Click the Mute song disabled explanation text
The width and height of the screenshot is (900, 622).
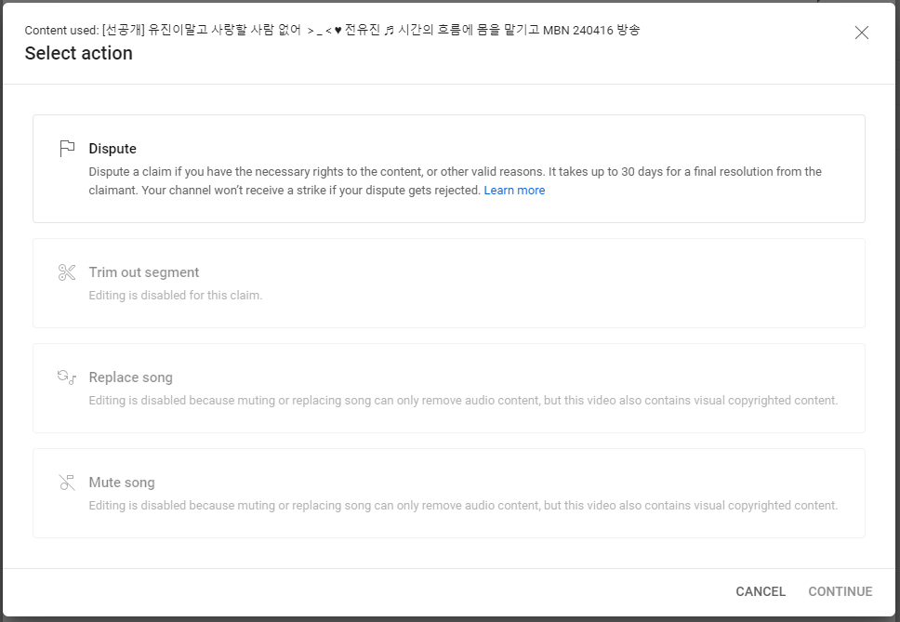point(463,506)
